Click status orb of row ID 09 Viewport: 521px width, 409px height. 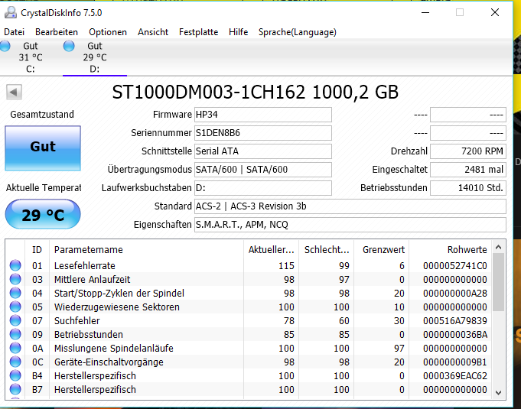15,334
